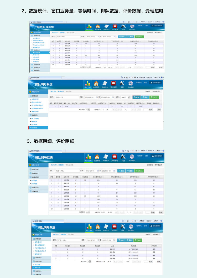Open 预约管理 phone icon in 评价明细 screenshot
The height and width of the screenshot is (278, 197).
pos(115,228)
